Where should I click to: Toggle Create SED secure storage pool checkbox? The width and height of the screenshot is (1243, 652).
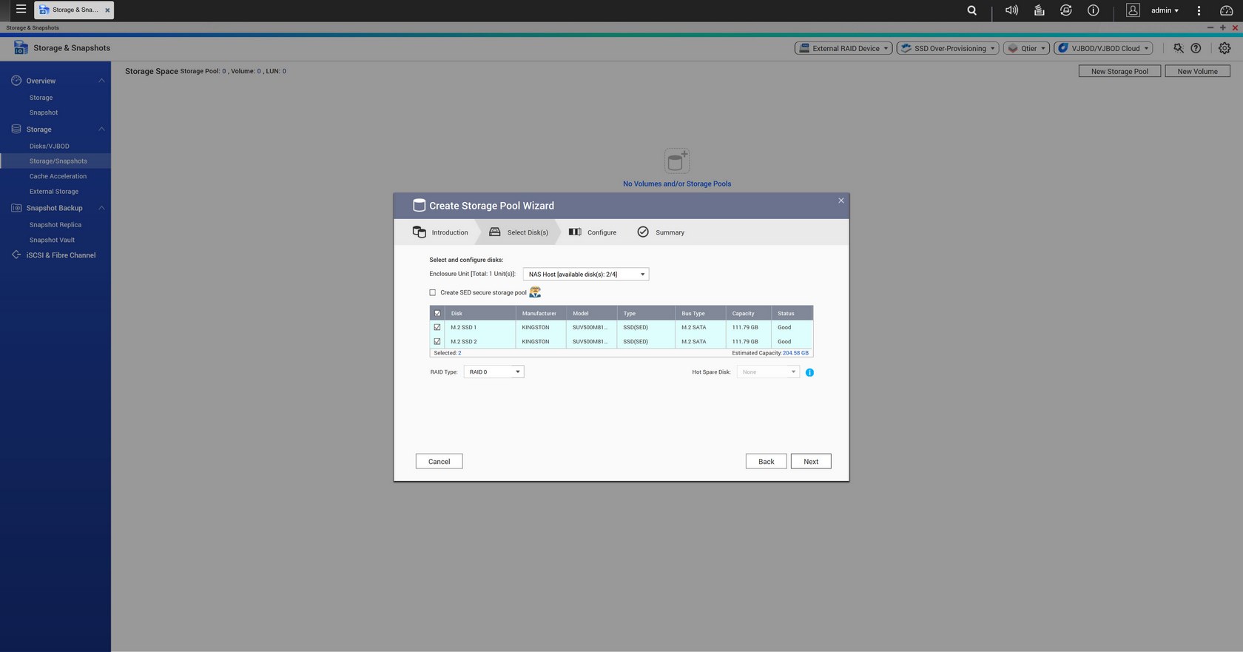[x=433, y=292]
